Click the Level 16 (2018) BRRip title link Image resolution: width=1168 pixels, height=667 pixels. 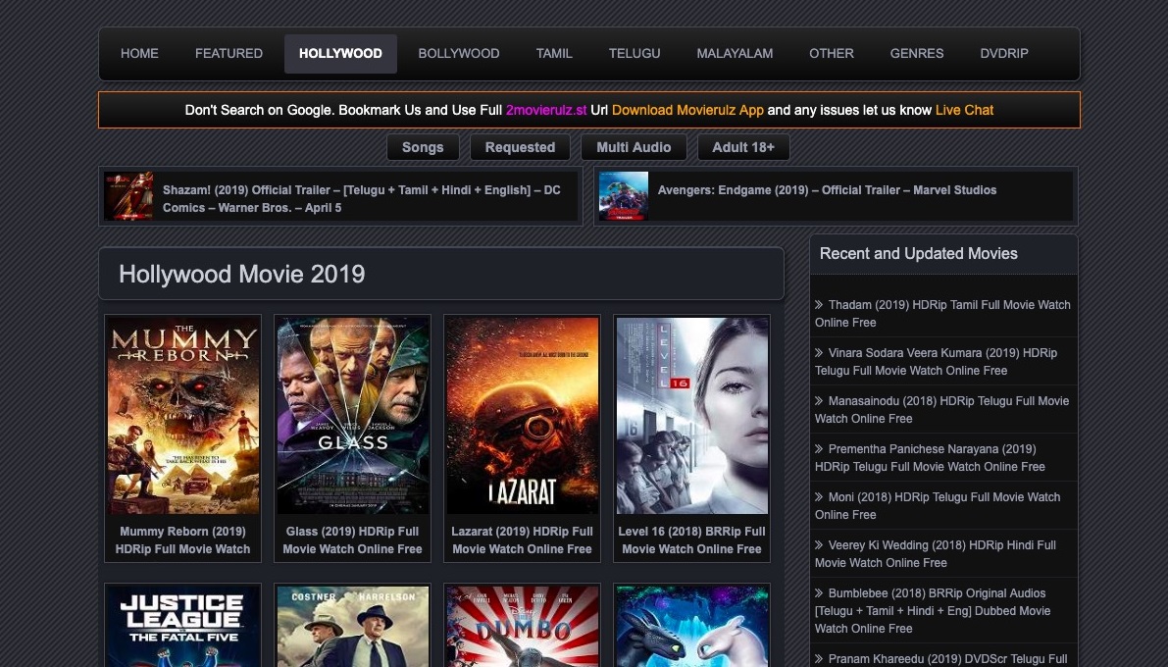pos(692,540)
